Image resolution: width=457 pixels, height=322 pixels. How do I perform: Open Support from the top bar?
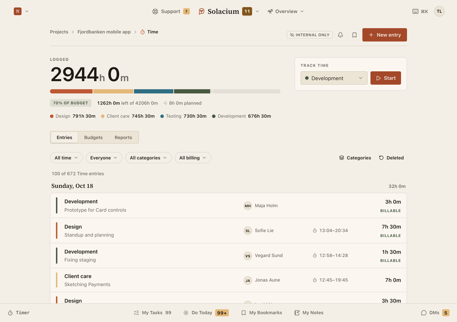171,11
